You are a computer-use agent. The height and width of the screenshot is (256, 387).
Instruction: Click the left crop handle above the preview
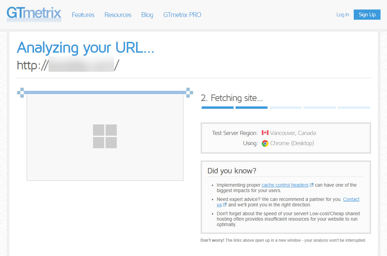tap(22, 92)
